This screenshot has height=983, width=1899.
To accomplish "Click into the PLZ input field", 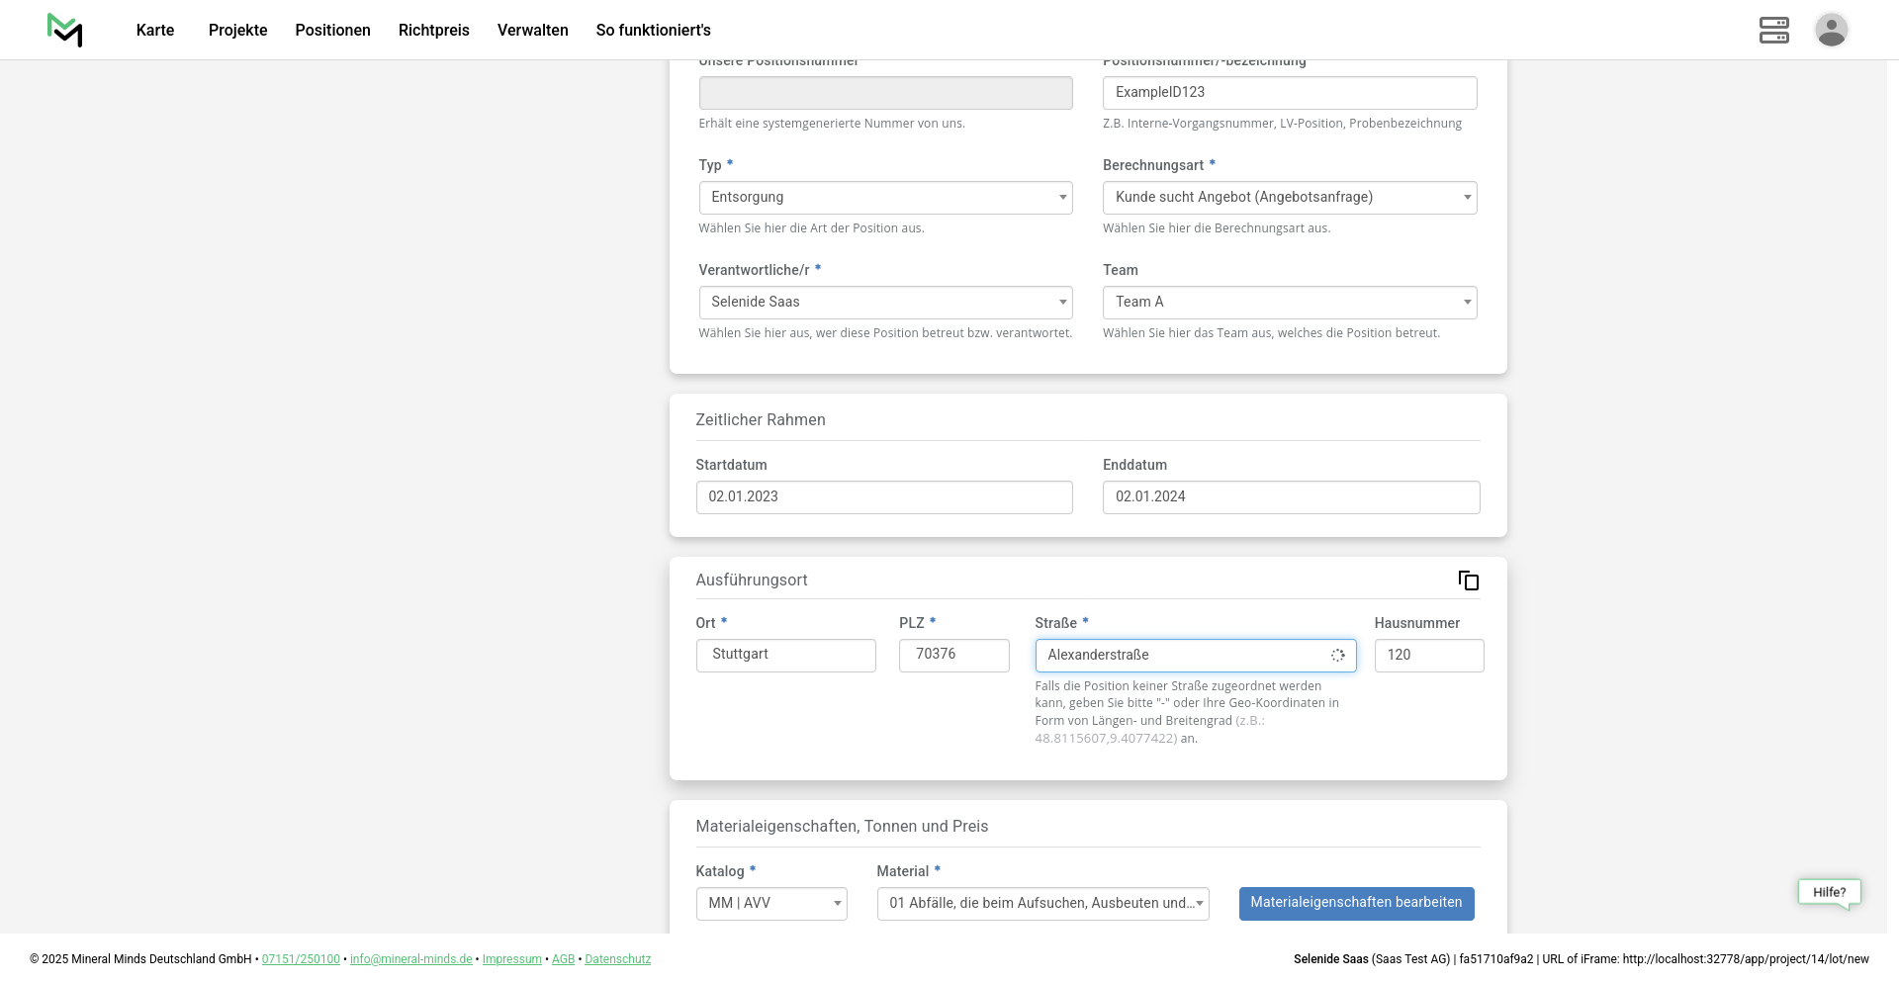I will pos(953,656).
